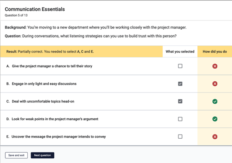Click the 'What you selected' column header

pos(180,51)
